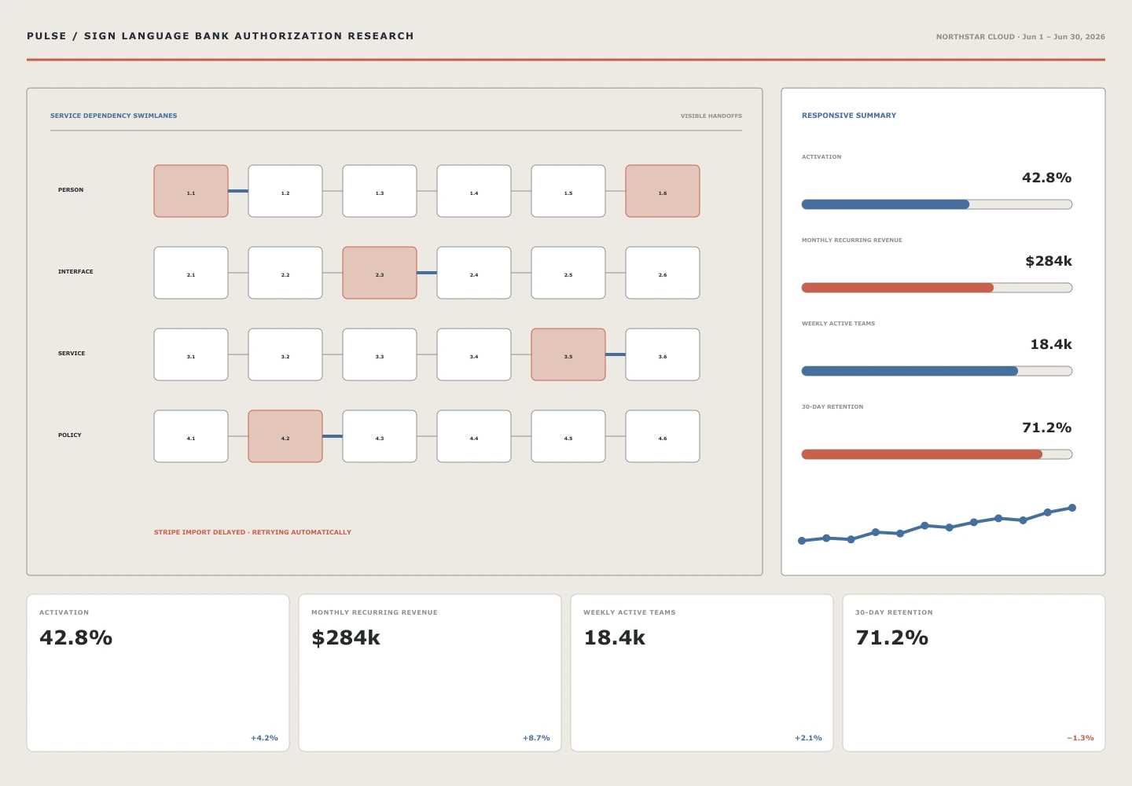Image resolution: width=1132 pixels, height=786 pixels.
Task: Select highlighted node 4.2 in Policy lane
Action: 285,436
